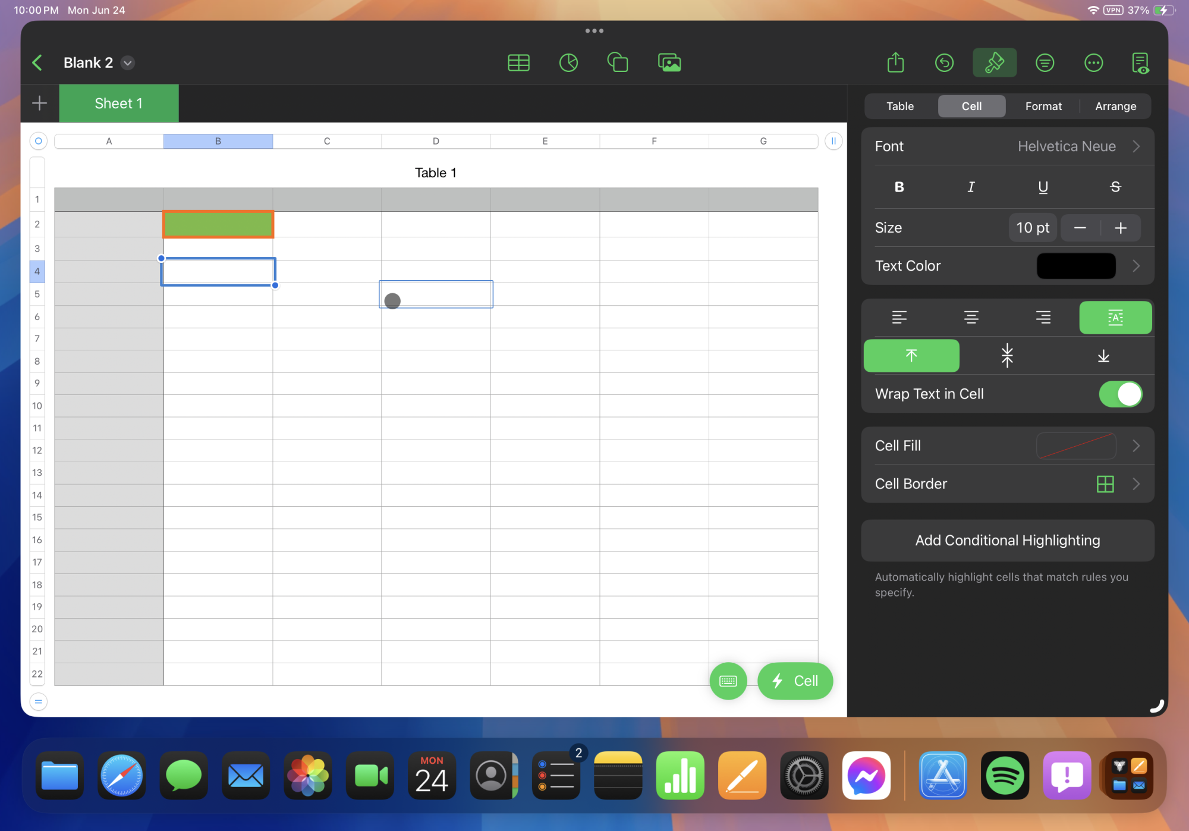1189x831 pixels.
Task: Show the on-screen keyboard button
Action: 728,681
